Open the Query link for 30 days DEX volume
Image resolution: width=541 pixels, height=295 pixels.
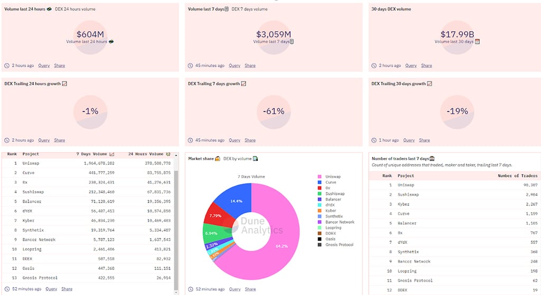click(411, 65)
